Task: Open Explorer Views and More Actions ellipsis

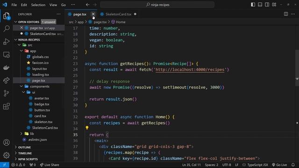Action: pyautogui.click(x=58, y=14)
